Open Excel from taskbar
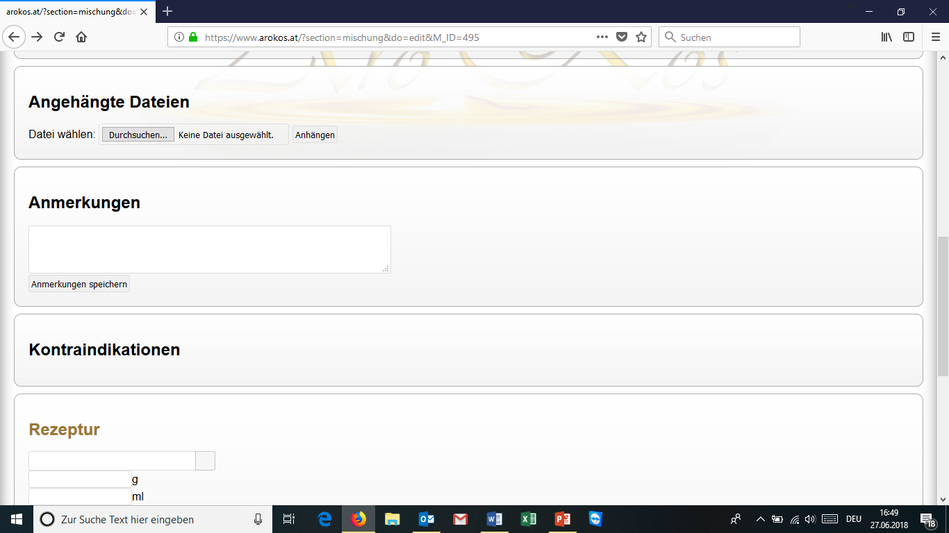Image resolution: width=949 pixels, height=533 pixels. 528,519
